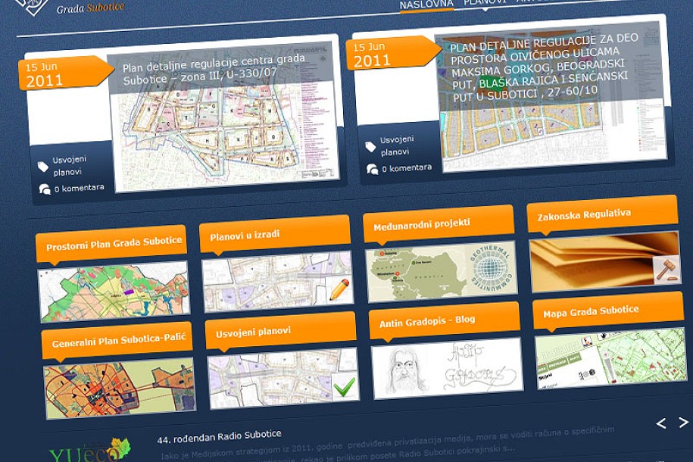
Task: Click tag icon of the centra grada post
Action: (x=43, y=167)
